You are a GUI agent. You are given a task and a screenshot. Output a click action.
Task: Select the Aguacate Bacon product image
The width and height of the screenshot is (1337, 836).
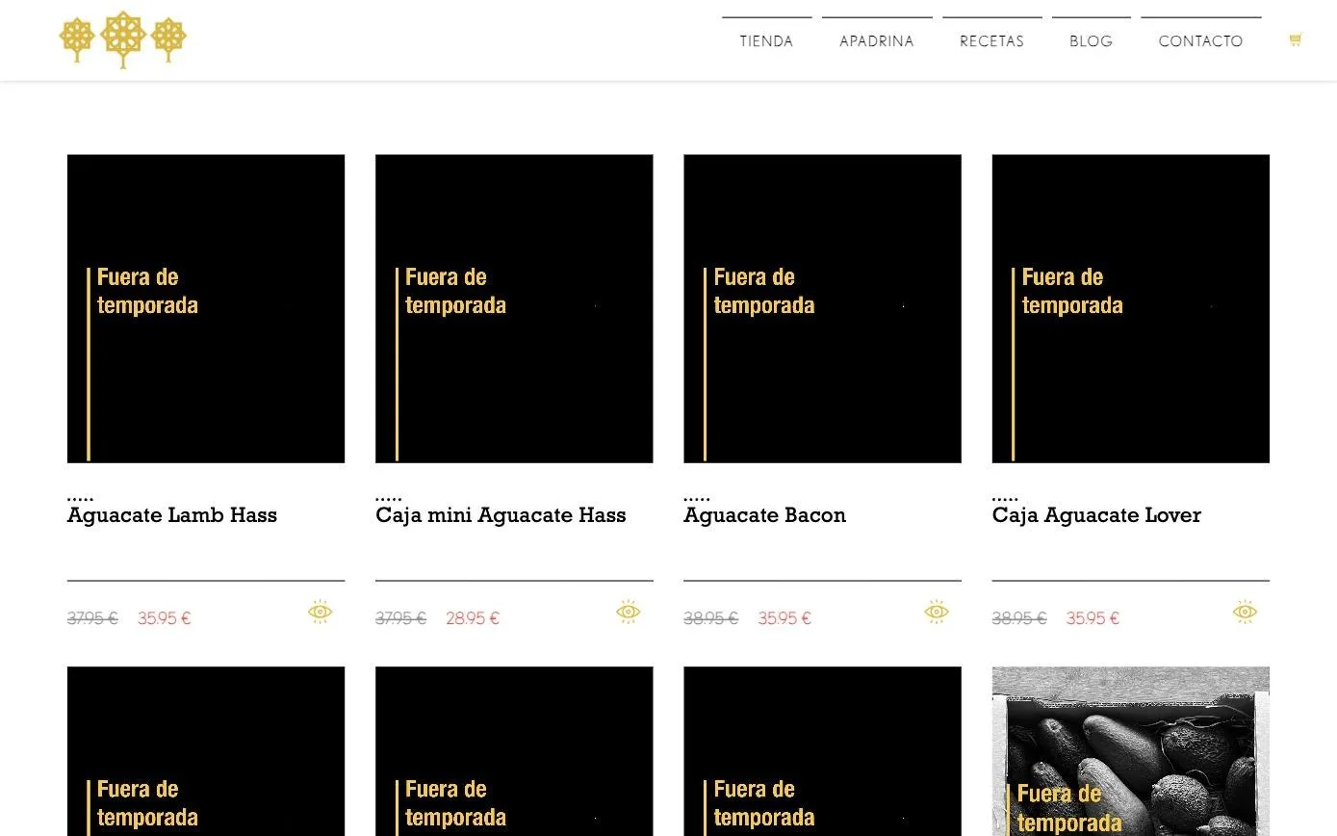pos(822,308)
